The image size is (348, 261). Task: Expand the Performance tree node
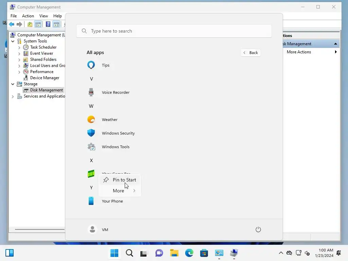pyautogui.click(x=19, y=72)
